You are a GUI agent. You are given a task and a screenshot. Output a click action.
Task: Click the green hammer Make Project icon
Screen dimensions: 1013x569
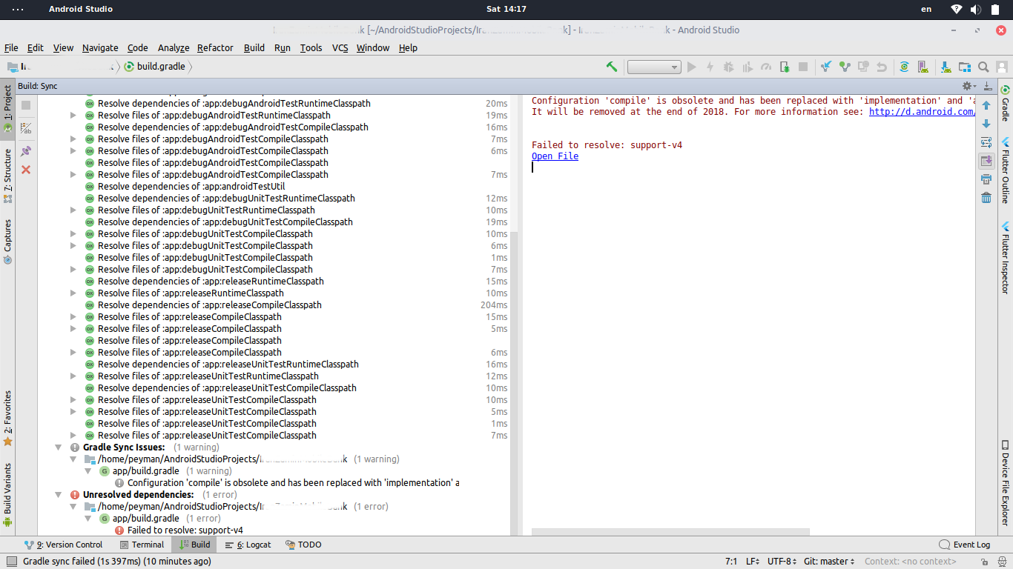pos(612,67)
